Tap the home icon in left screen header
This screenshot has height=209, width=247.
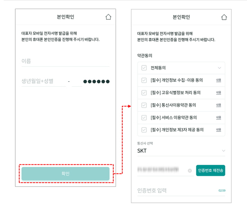(x=109, y=17)
